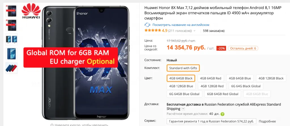This screenshot has width=290, height=126.
Task: Choose the 4GB 128GB Blue variant
Action: (x=181, y=86)
